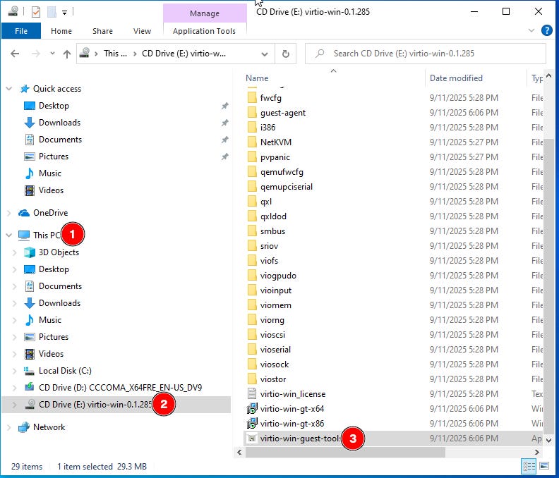
Task: Select Network in navigation pane
Action: (49, 427)
